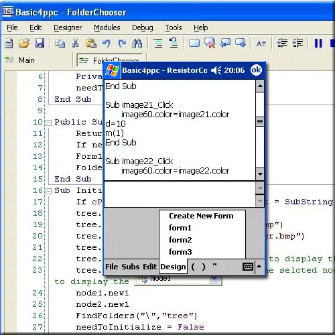Viewport: 335px width, 335px height.
Task: Open the on-screen keyboard icon
Action: tap(248, 267)
